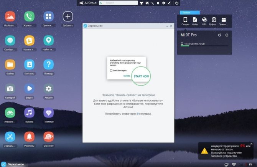Click the t-shirt theme icon in top bar
The width and height of the screenshot is (257, 167).
142,3
